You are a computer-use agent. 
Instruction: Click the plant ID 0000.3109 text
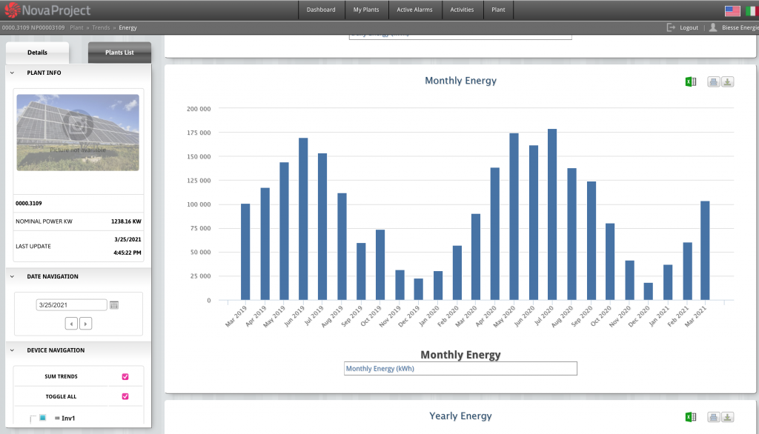coord(29,203)
